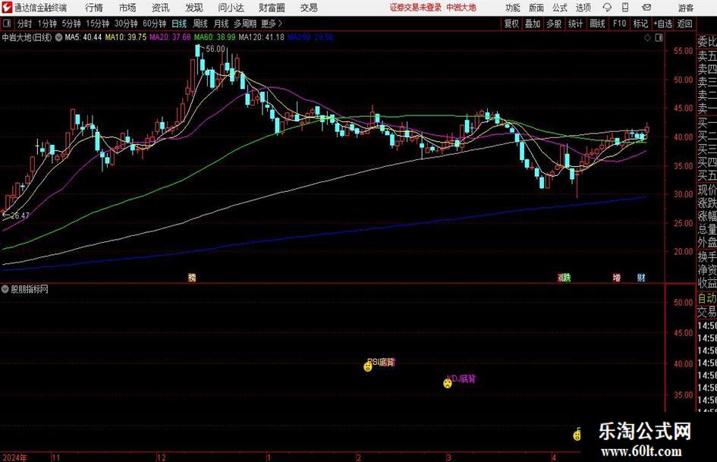Click the MA10: 39.75 indicator label
This screenshot has width=717, height=462.
(x=126, y=37)
